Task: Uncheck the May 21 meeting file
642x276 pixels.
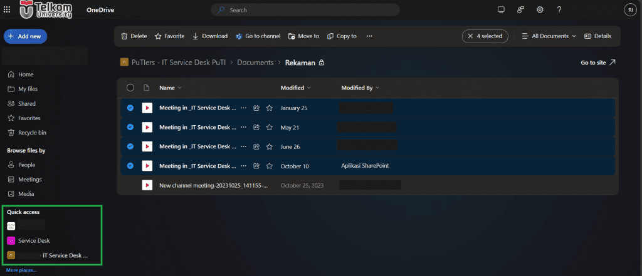Action: (x=130, y=127)
